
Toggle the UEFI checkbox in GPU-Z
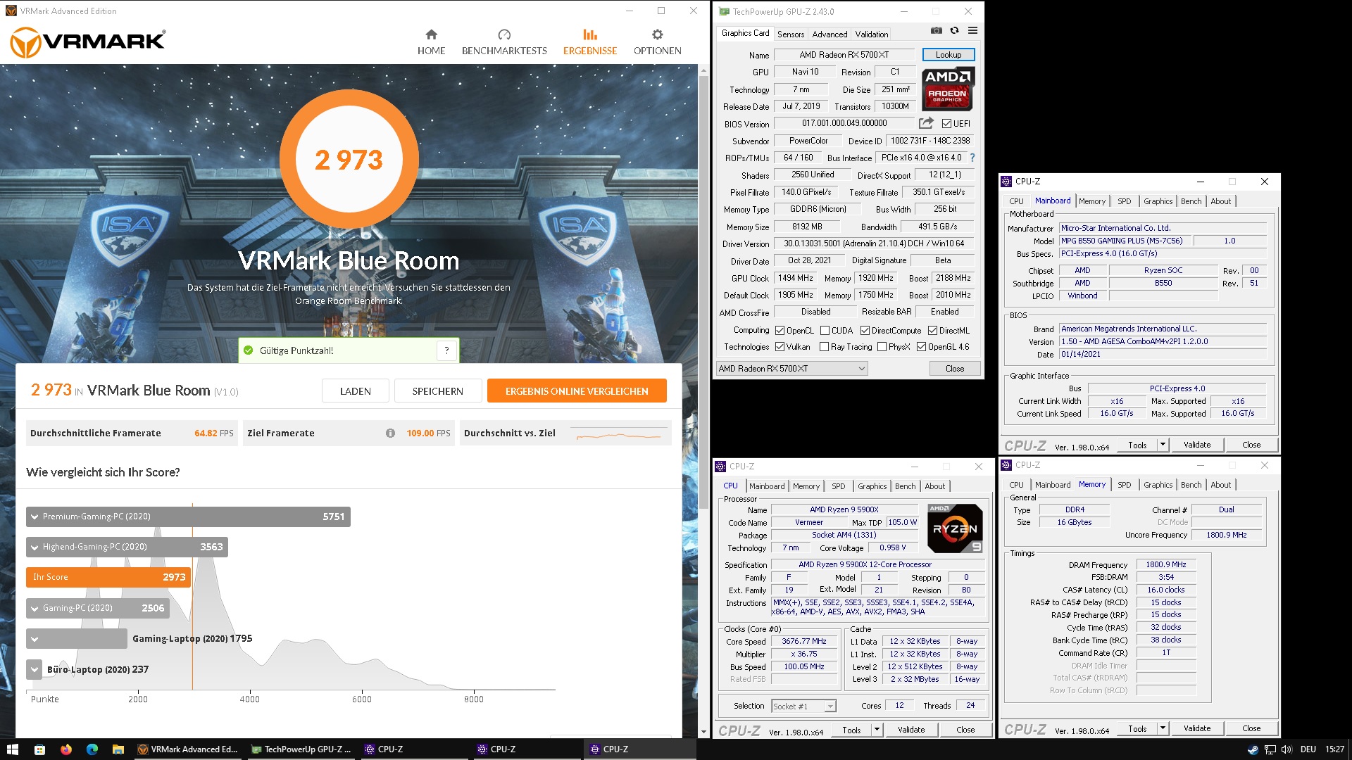point(946,124)
